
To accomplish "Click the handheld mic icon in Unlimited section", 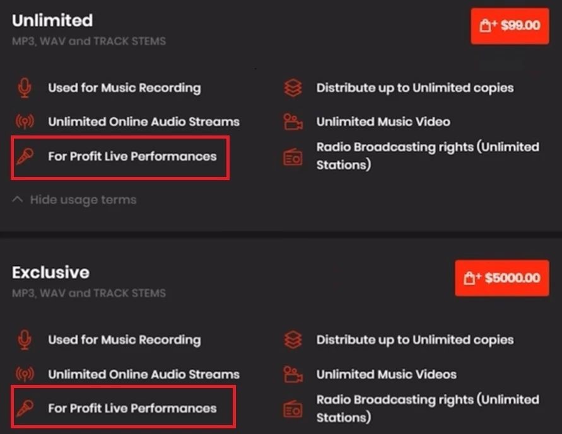I will pos(25,156).
